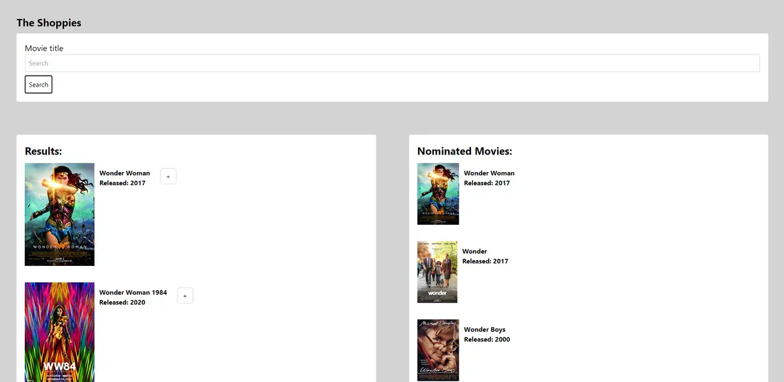Click the Wonder Woman 1984 poster

tap(59, 332)
